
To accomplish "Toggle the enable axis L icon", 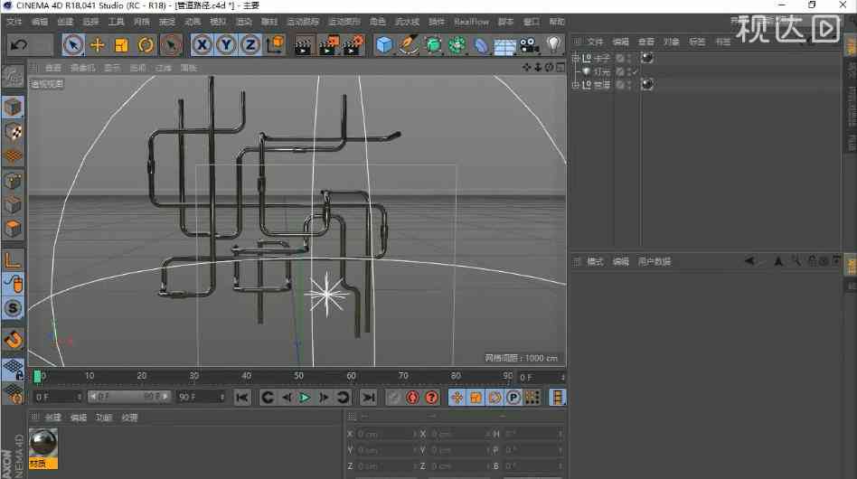I will click(x=14, y=260).
